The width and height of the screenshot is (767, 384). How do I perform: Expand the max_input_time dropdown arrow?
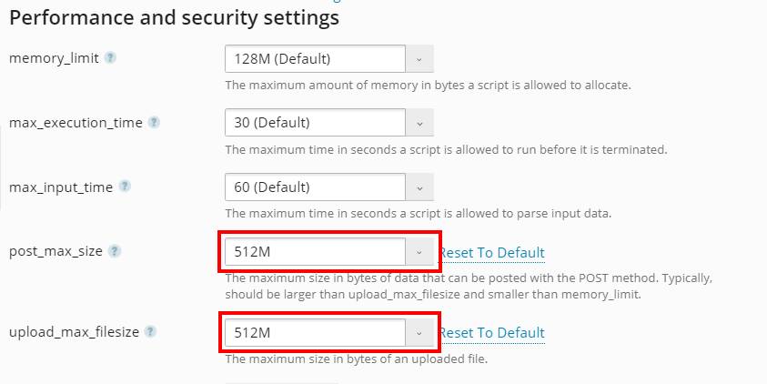click(x=419, y=187)
